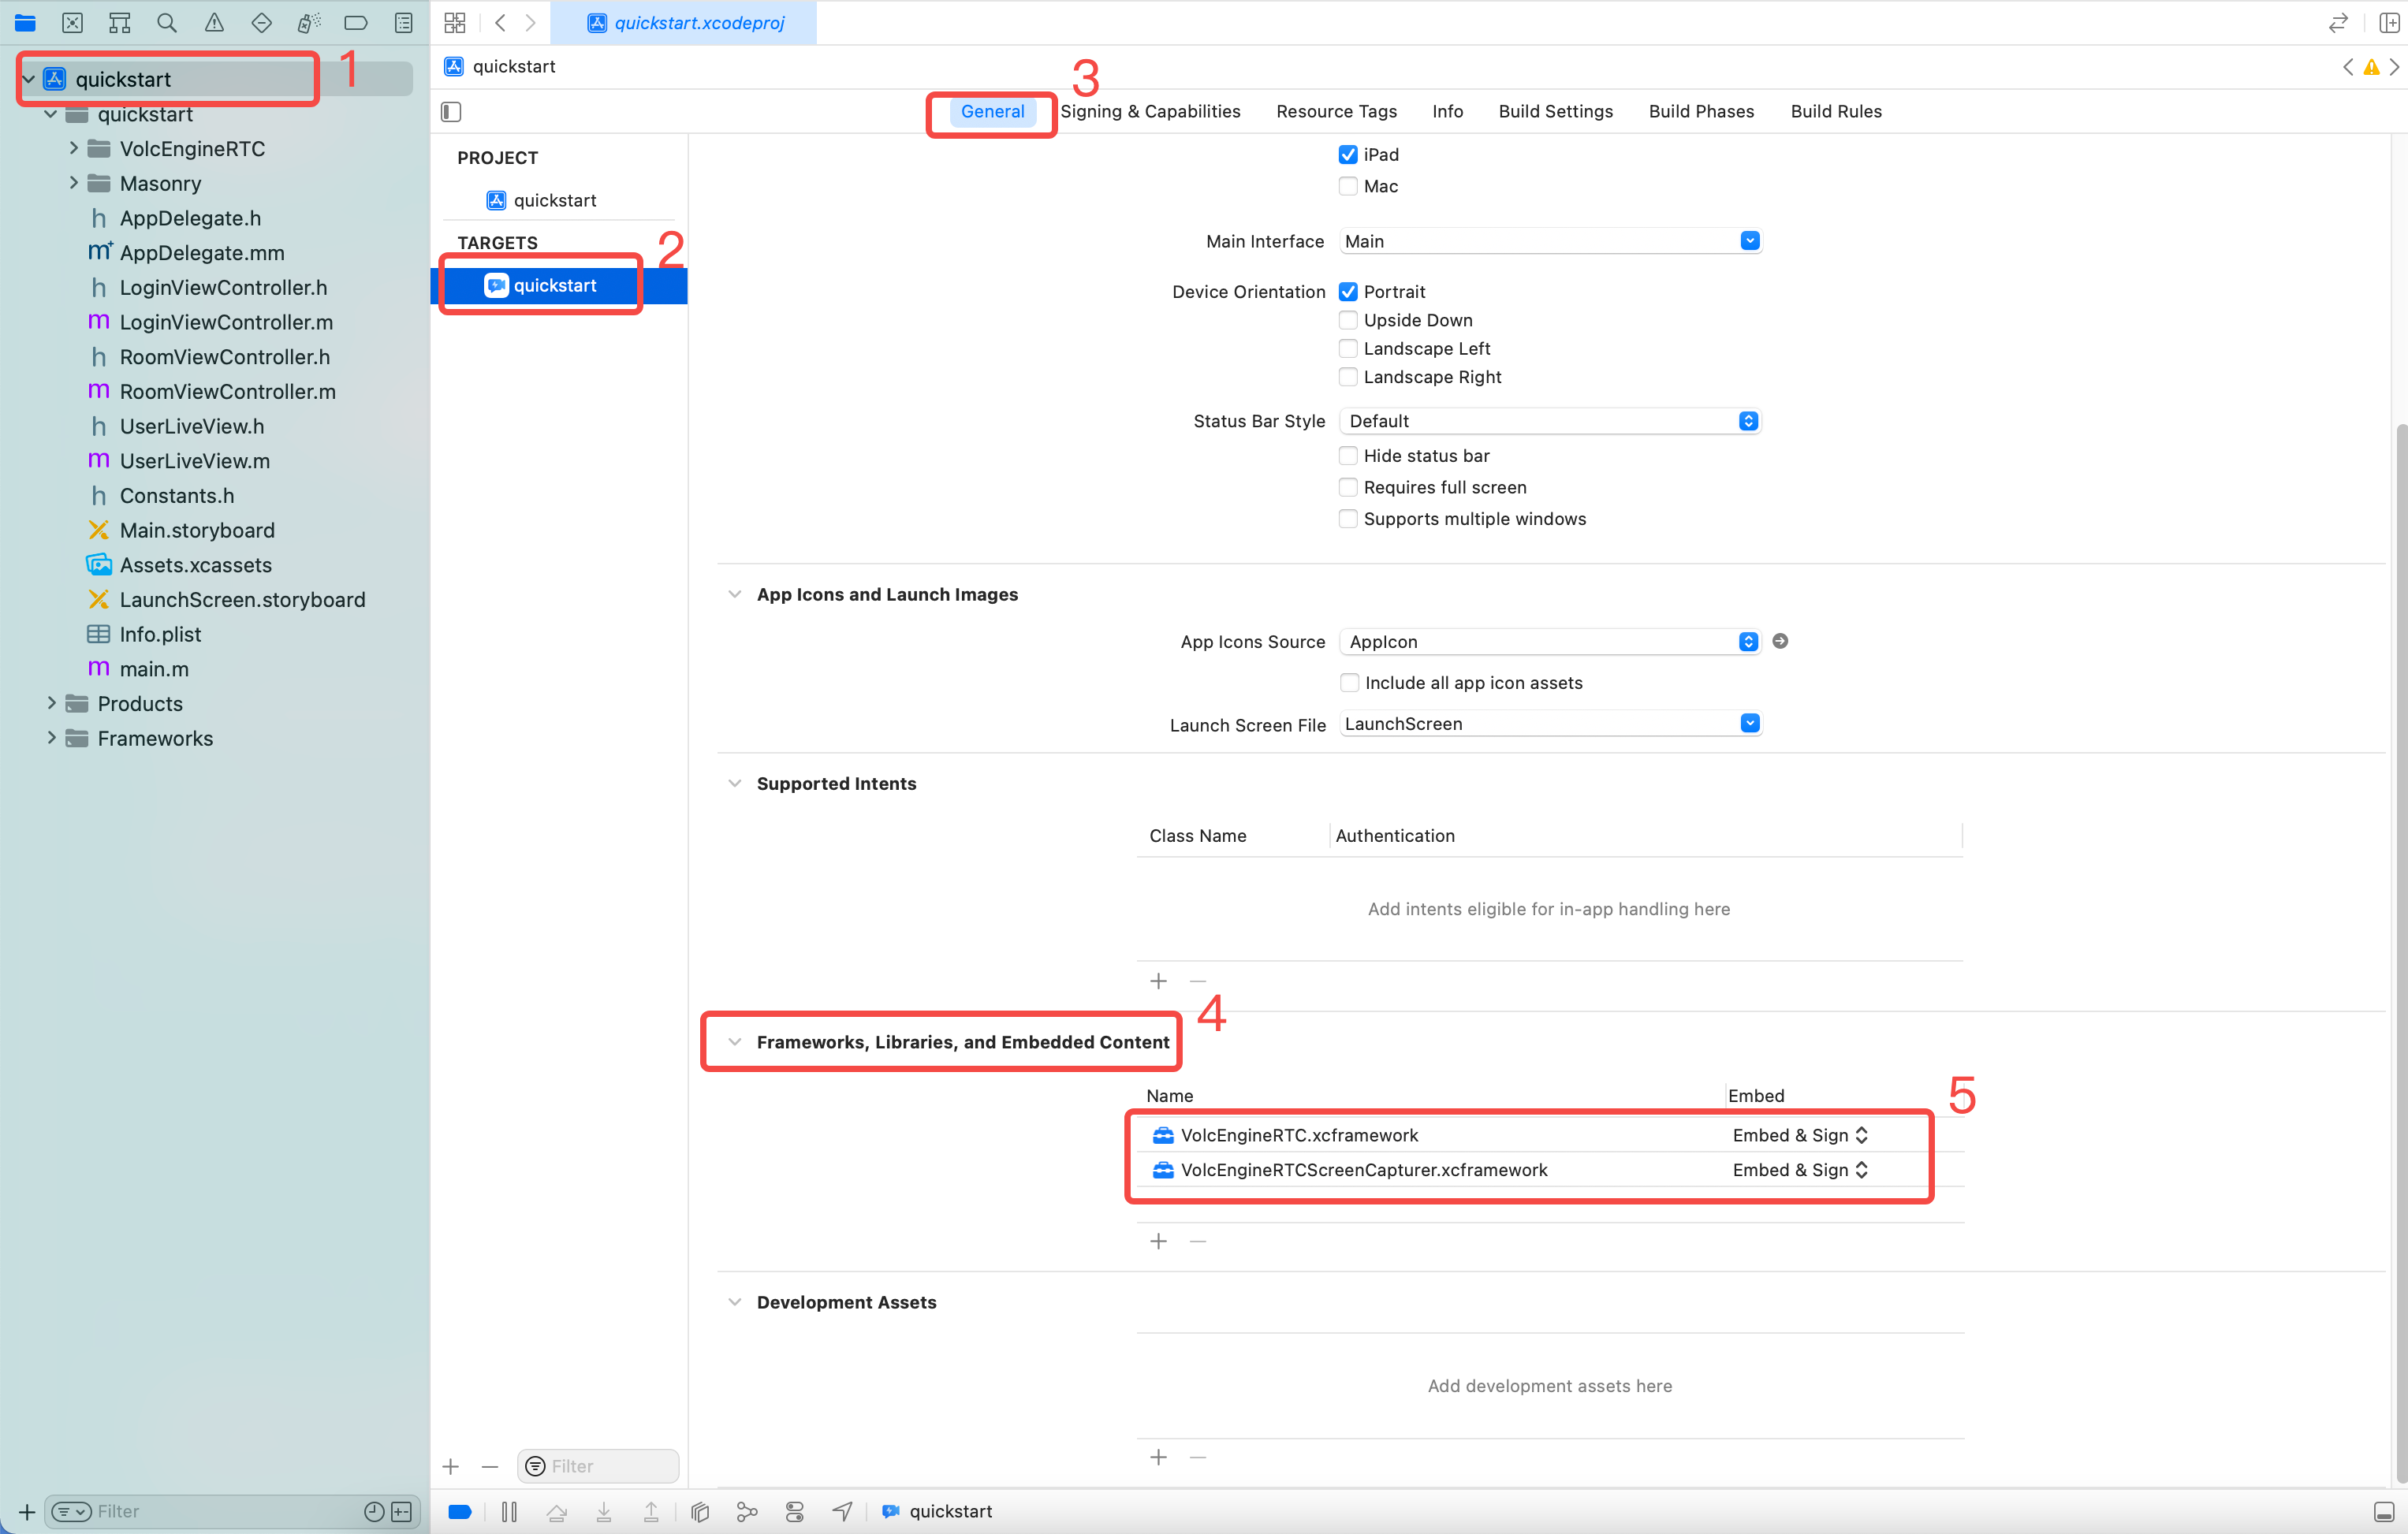Image resolution: width=2408 pixels, height=1534 pixels.
Task: Open the Issue navigator warning icon
Action: coord(214,22)
